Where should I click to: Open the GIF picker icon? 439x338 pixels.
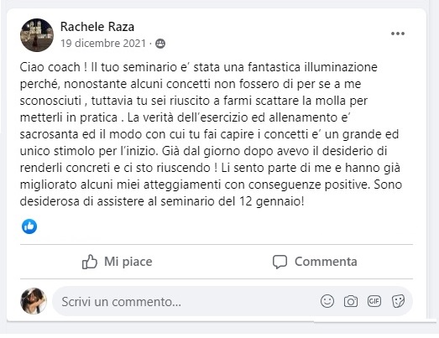coord(374,301)
